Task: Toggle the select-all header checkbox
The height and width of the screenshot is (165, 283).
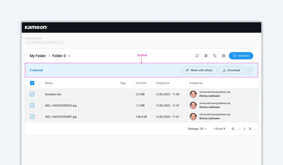Action: pos(32,83)
